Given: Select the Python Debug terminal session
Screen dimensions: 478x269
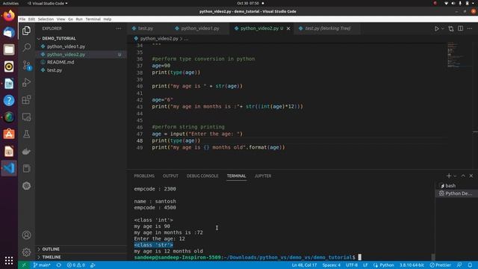Looking at the screenshot, I should point(456,194).
